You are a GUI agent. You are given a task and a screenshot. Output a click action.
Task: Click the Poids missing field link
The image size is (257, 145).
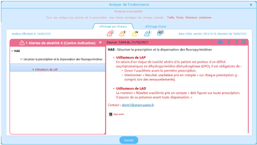click(180, 18)
